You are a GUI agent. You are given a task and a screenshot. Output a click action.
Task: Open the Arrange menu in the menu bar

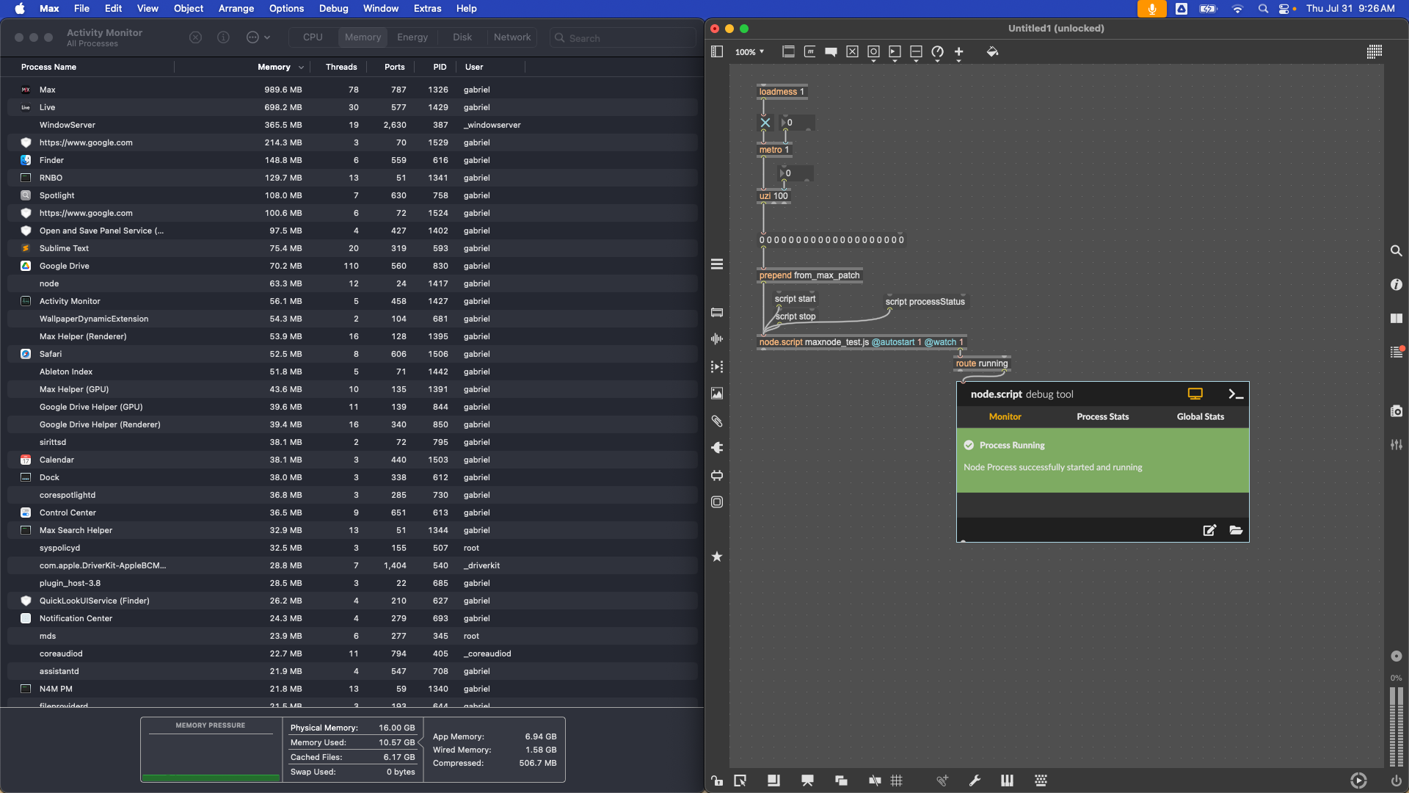(236, 9)
